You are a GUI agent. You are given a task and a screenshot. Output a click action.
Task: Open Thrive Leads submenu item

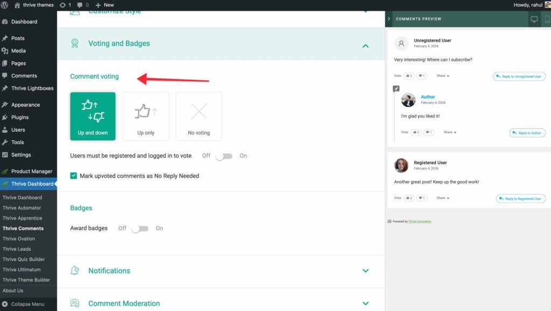pyautogui.click(x=17, y=249)
